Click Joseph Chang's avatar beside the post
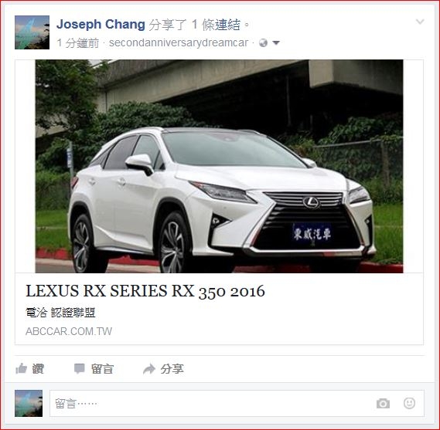Image resolution: width=440 pixels, height=430 pixels. point(32,32)
